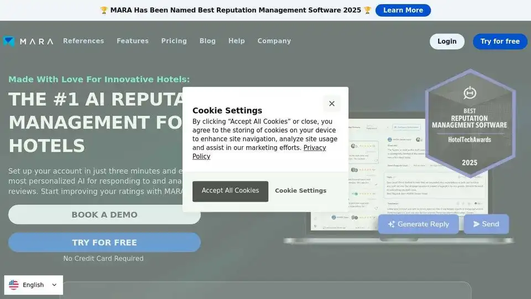Click the sparkle icon on Generate Reply
Screen dimensions: 531x299
click(x=391, y=224)
